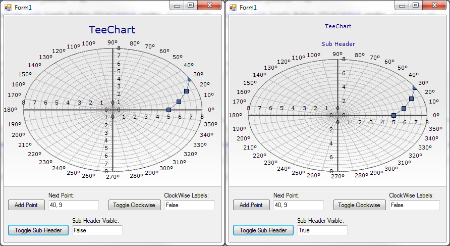The image size is (450, 246).
Task: Click ClockWise Labels field in right window
Action: tap(415, 205)
